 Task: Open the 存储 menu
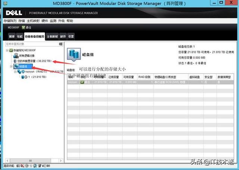[x=22, y=21]
